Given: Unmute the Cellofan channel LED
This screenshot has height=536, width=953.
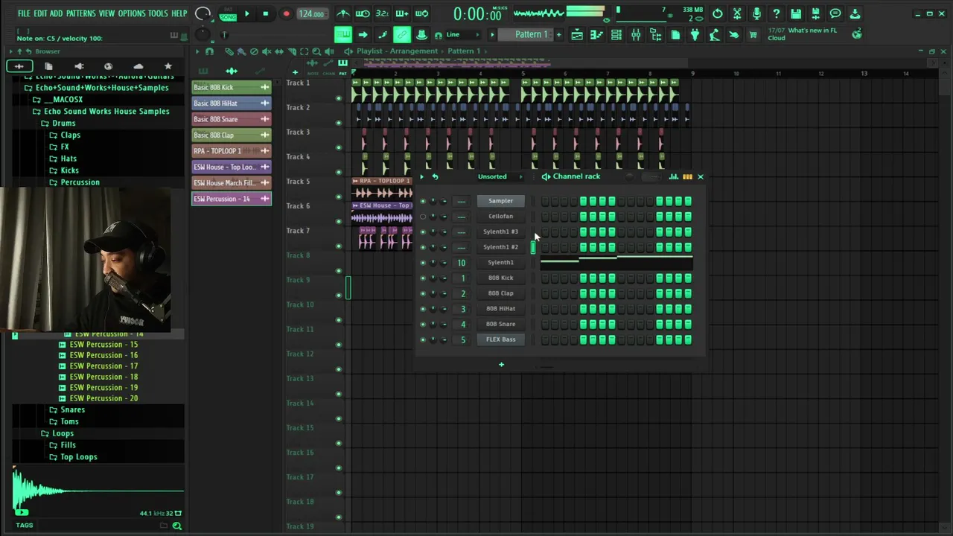Looking at the screenshot, I should 423,217.
